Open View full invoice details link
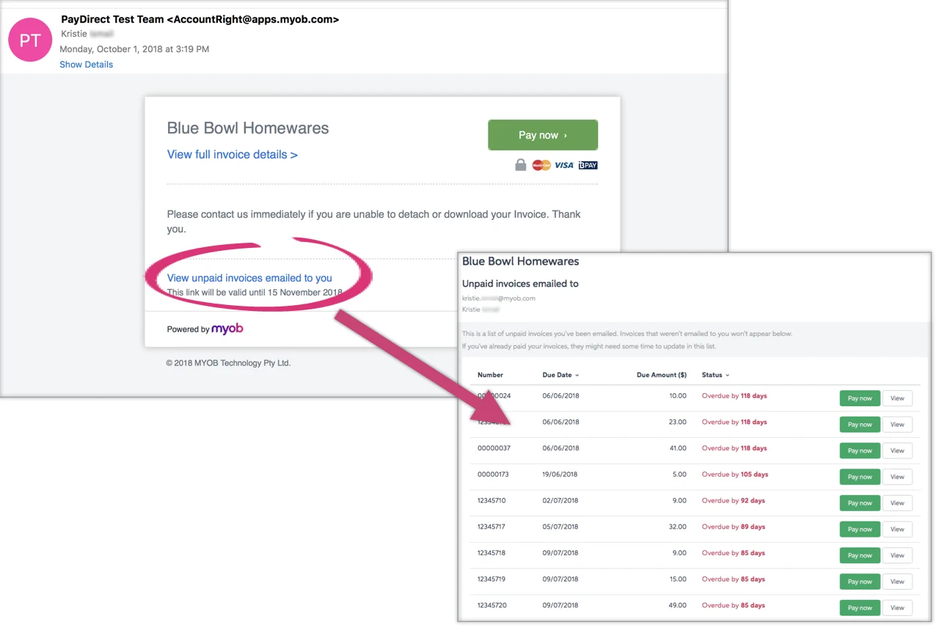This screenshot has width=936, height=627. [233, 155]
